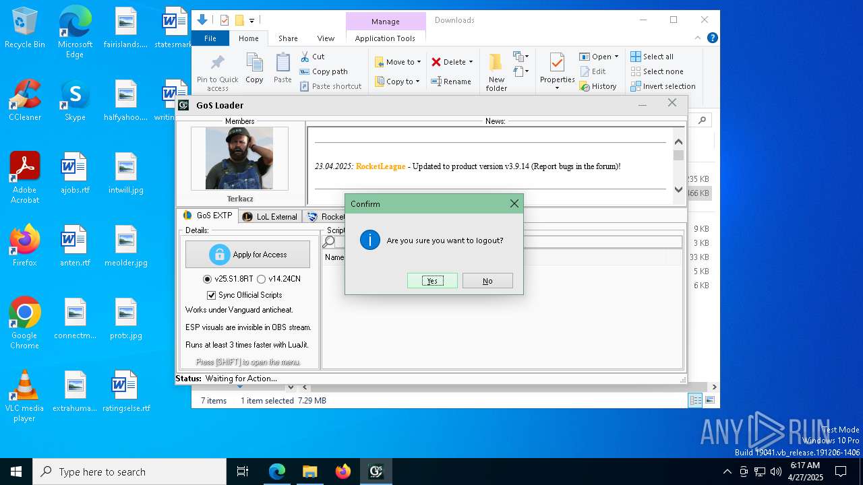
Task: Open the RocketLeague tab in GoS Loader
Action: (x=324, y=217)
